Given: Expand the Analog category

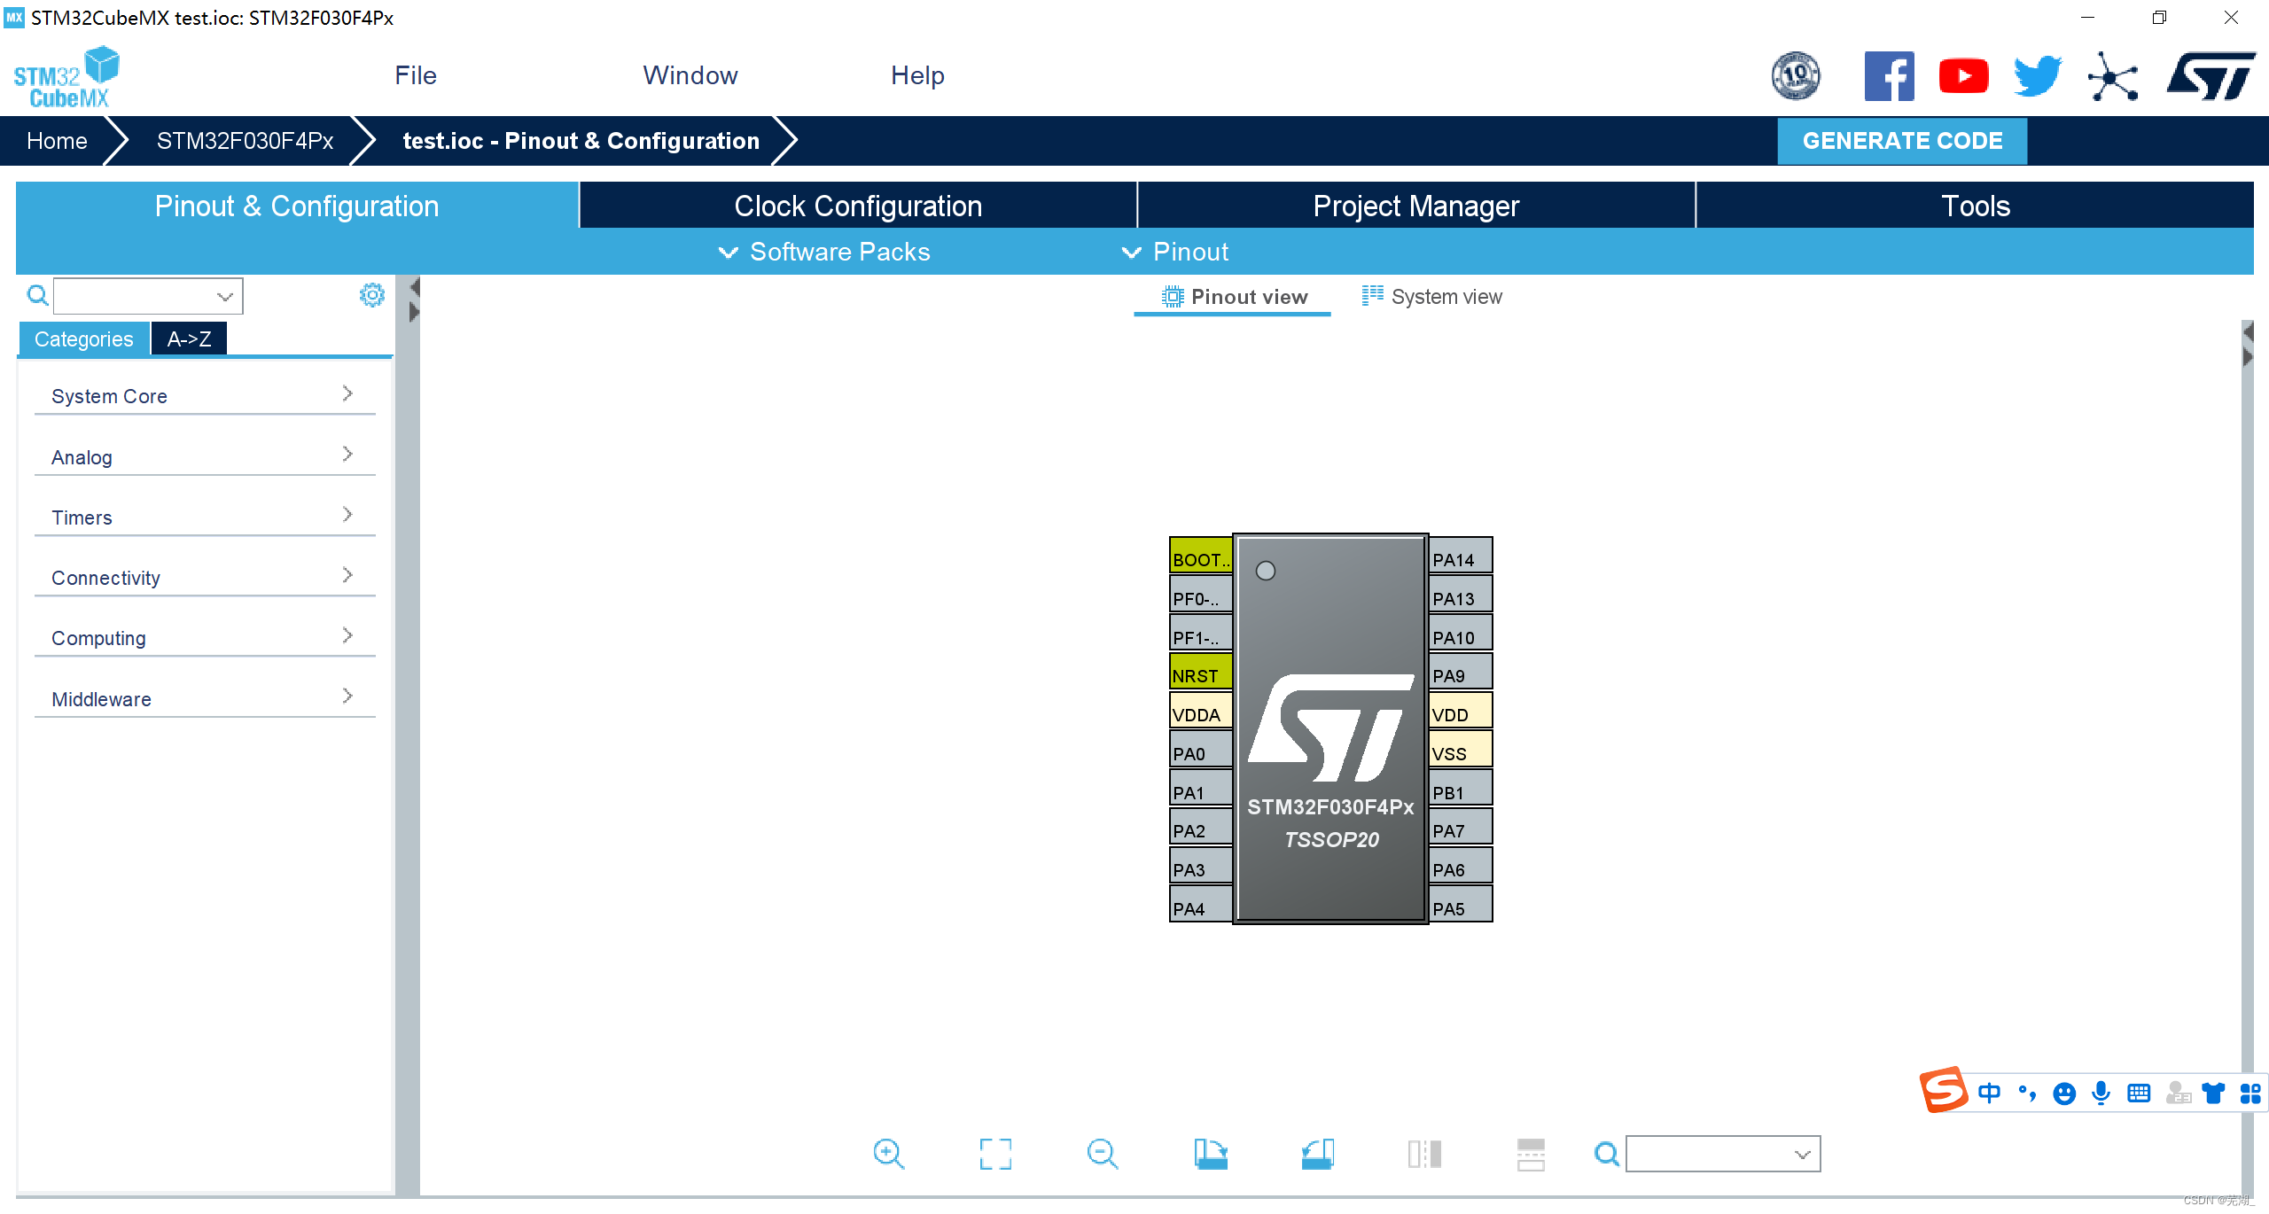Looking at the screenshot, I should click(x=205, y=456).
